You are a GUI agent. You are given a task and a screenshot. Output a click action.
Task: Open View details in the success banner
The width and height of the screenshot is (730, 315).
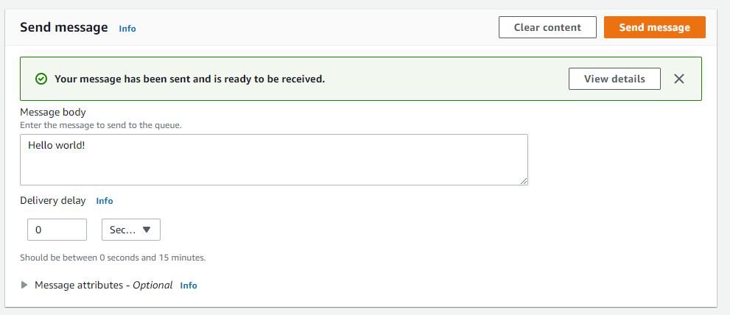pyautogui.click(x=614, y=79)
